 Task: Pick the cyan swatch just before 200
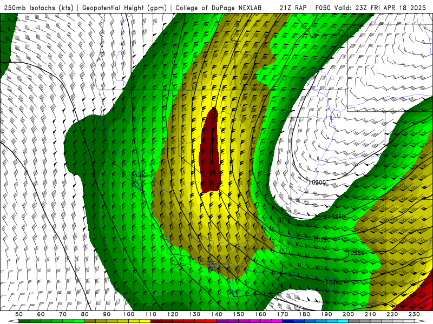(343, 321)
